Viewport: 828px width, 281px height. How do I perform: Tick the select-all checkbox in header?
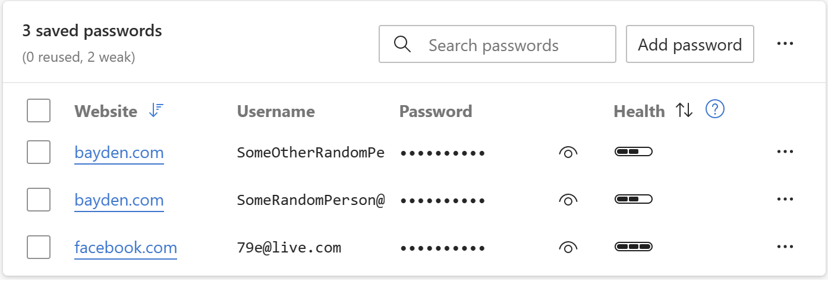[x=39, y=110]
